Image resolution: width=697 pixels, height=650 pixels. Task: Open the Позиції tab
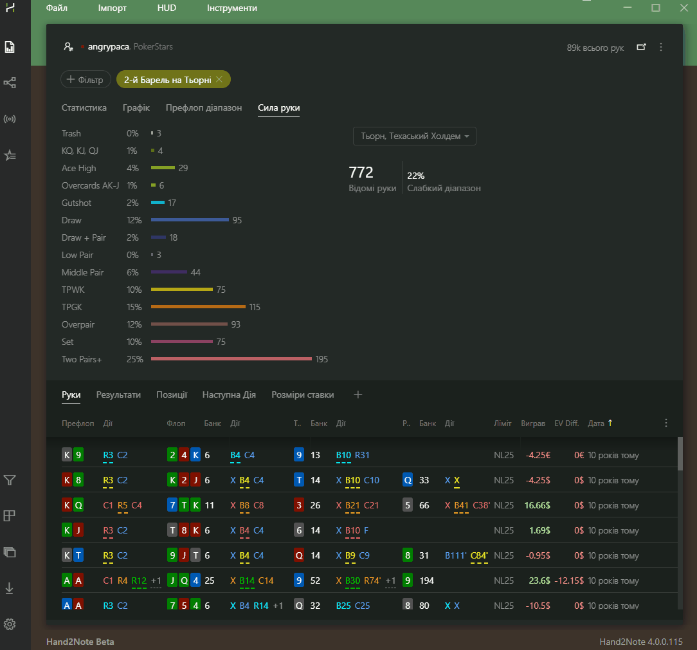click(172, 395)
